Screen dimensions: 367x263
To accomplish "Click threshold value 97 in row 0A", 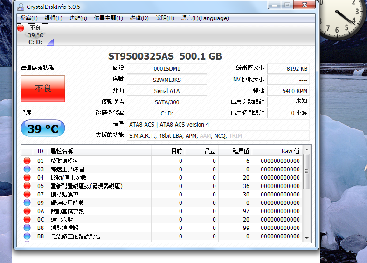I will (x=246, y=211).
